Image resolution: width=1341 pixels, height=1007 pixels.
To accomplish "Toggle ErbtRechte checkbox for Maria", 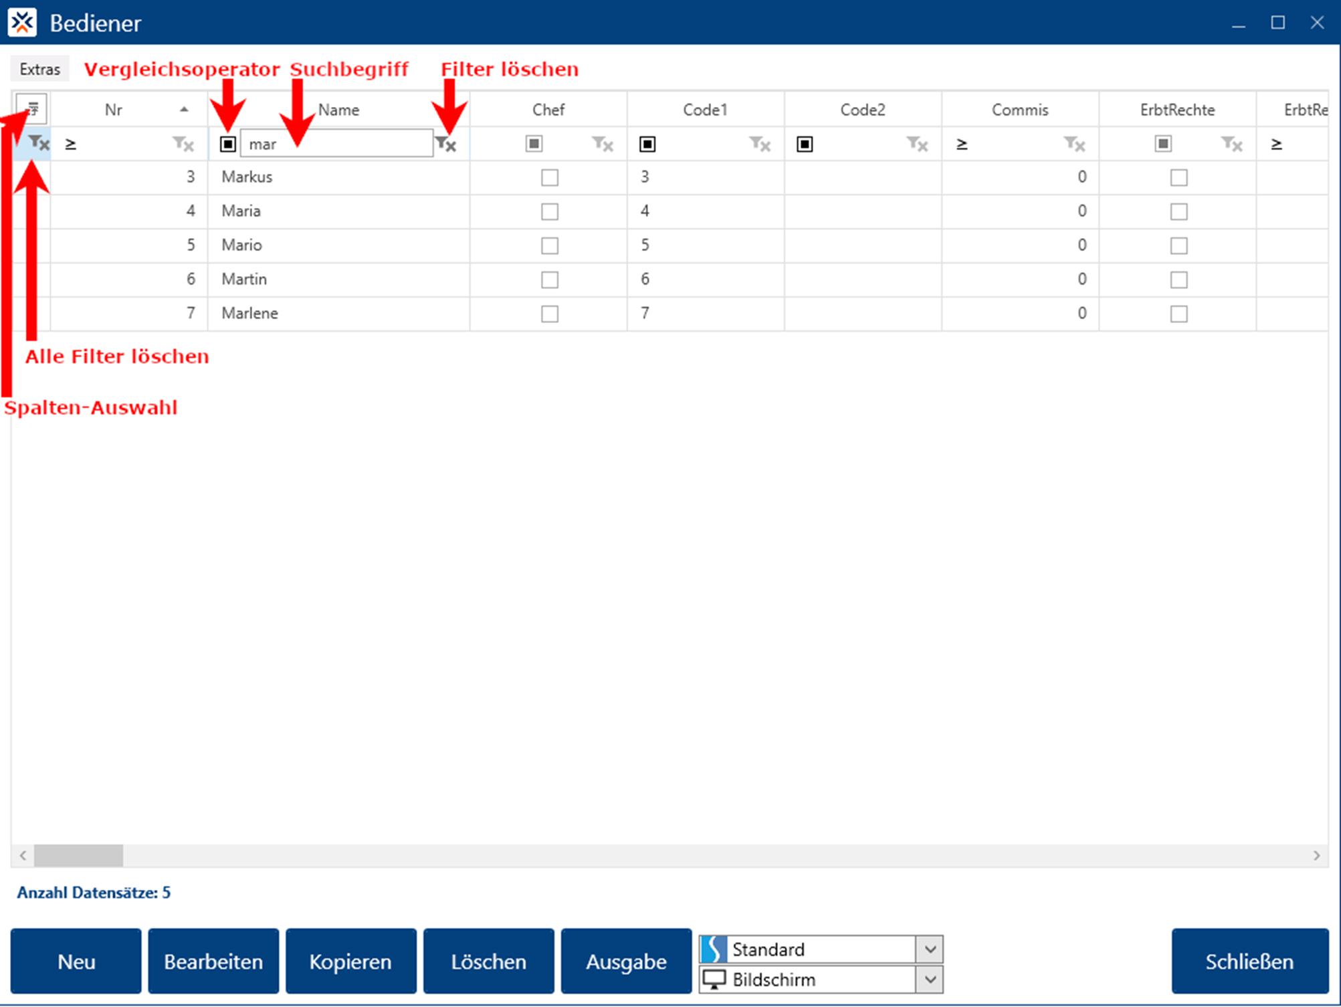I will pyautogui.click(x=1178, y=211).
